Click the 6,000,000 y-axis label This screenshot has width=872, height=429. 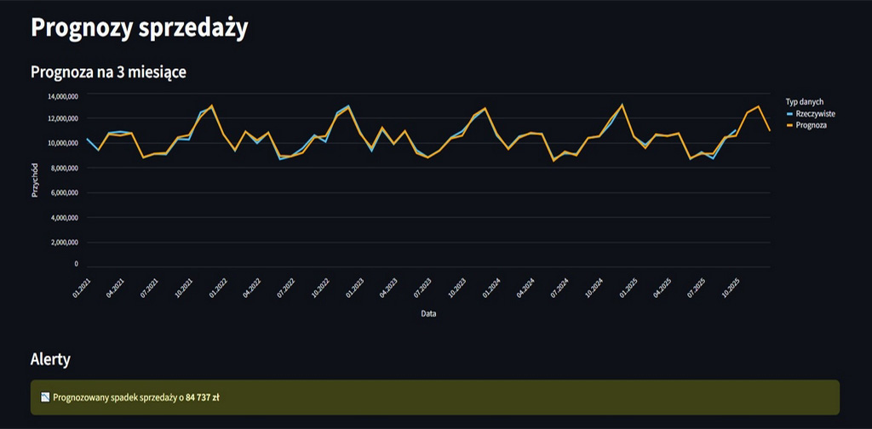[60, 192]
